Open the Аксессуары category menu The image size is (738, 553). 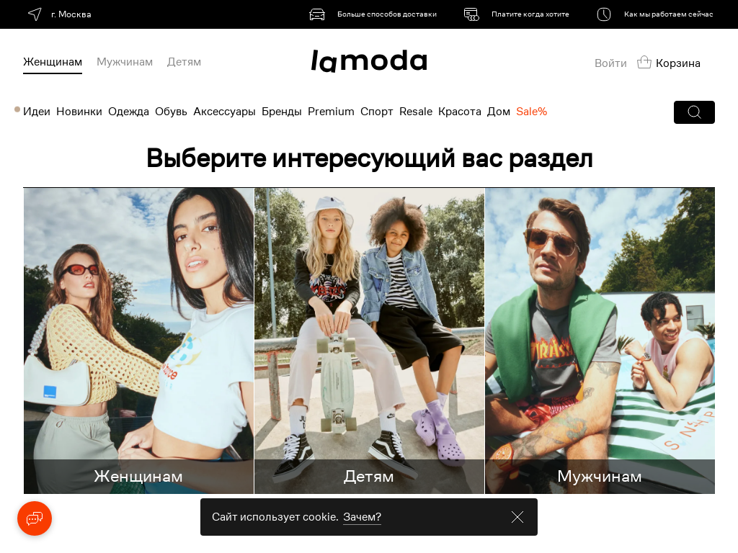click(225, 112)
